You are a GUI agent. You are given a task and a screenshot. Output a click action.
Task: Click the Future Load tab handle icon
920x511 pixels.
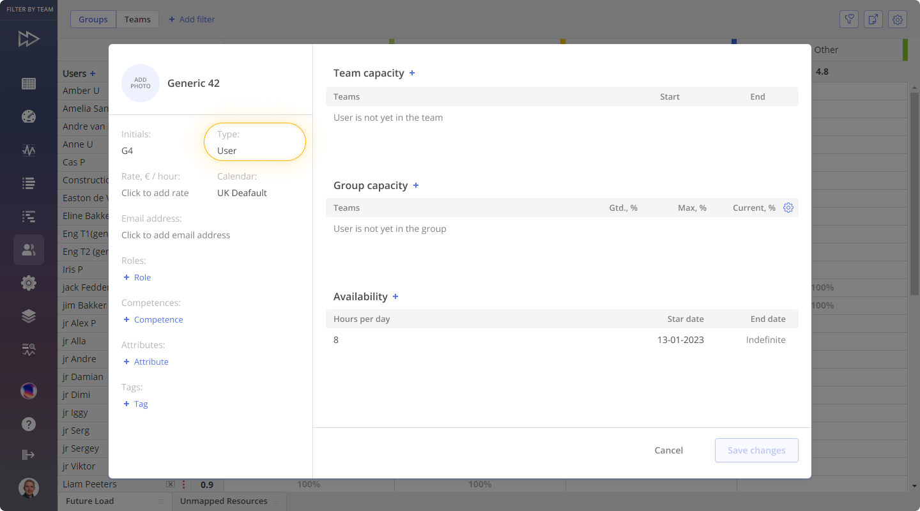pyautogui.click(x=162, y=501)
